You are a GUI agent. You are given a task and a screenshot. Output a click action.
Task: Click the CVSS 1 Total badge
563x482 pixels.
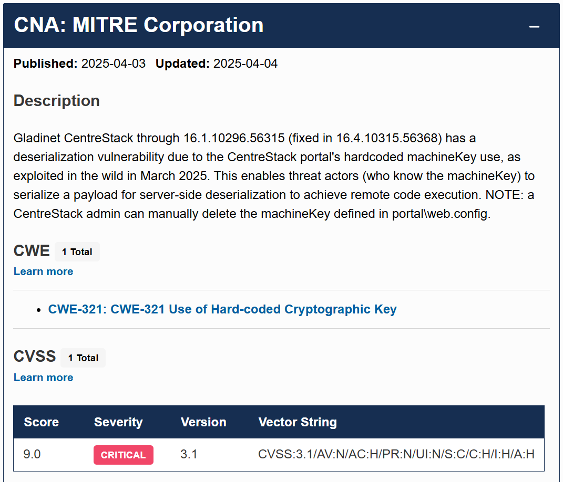click(x=83, y=358)
